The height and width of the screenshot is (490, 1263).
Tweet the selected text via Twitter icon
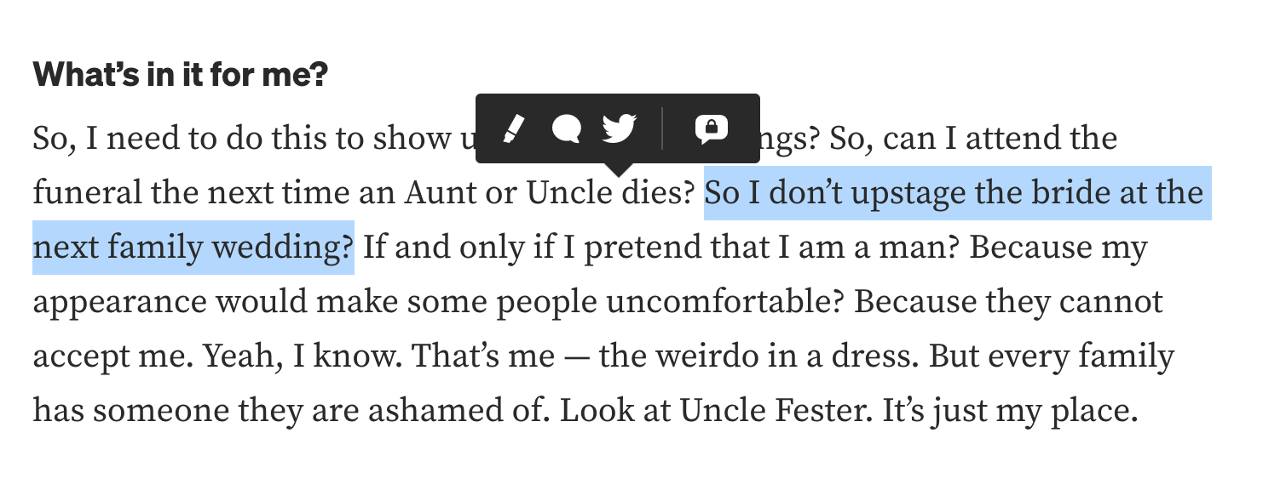click(620, 128)
